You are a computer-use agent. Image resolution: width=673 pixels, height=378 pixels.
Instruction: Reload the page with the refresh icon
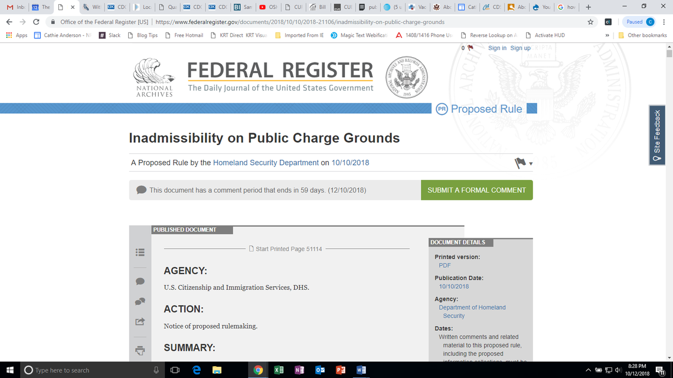36,21
